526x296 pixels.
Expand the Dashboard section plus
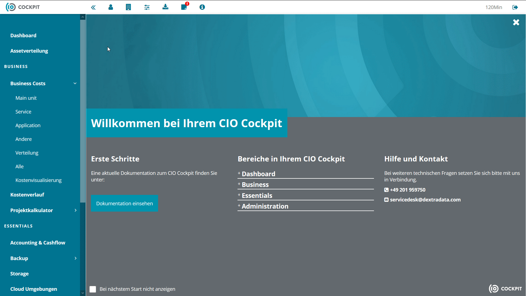[x=239, y=173]
